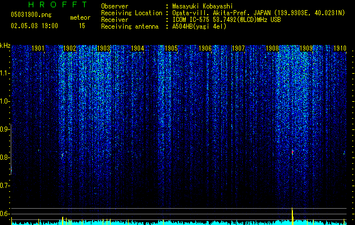Click the kHz axis unit label
The width and height of the screenshot is (355, 225).
pyautogui.click(x=5, y=46)
